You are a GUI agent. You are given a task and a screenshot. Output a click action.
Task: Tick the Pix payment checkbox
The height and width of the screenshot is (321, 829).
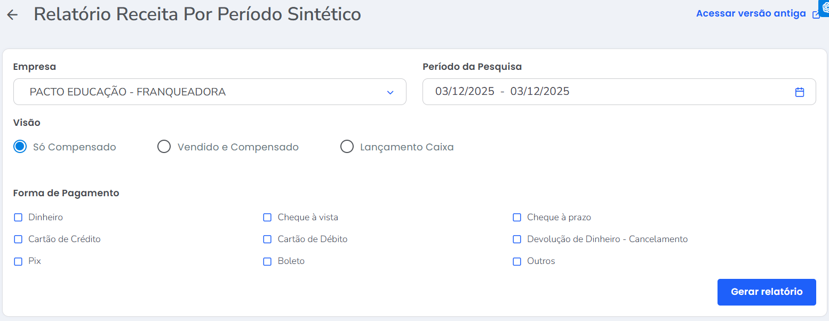(18, 261)
